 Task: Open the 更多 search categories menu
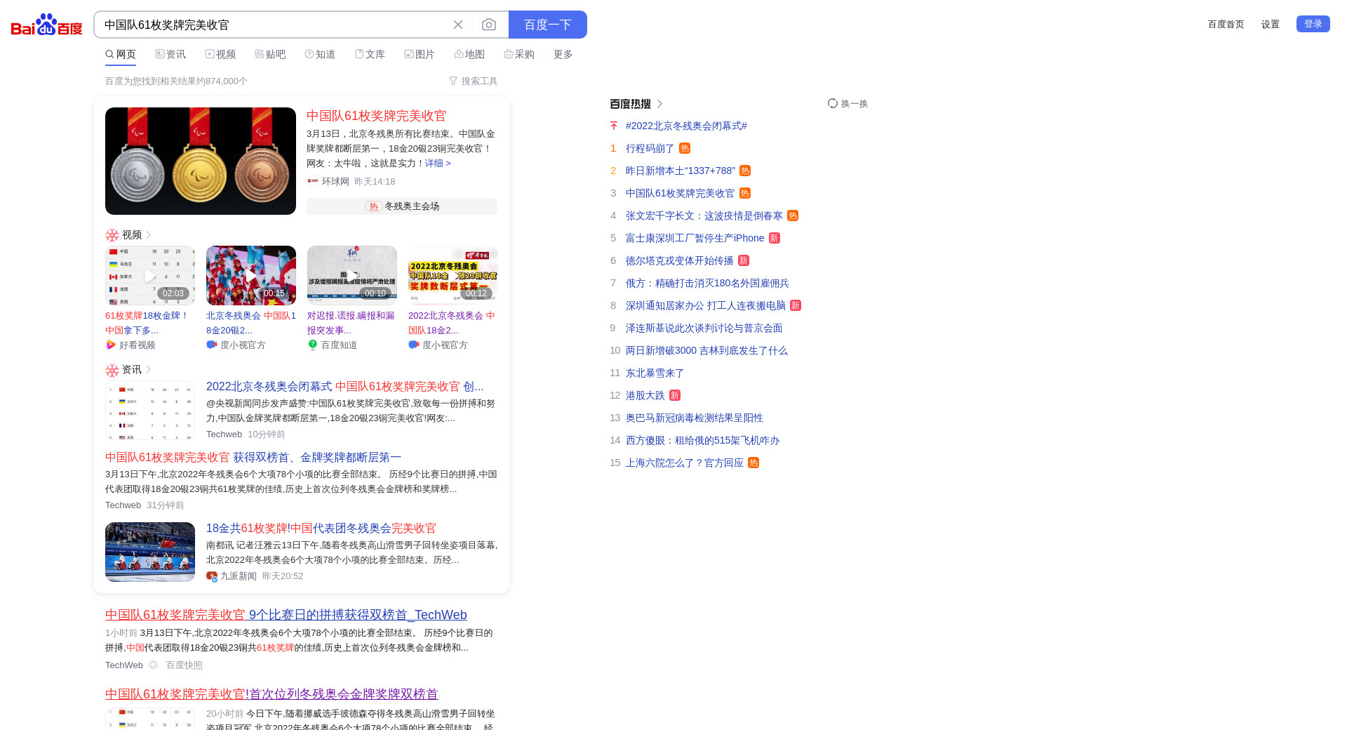563,54
